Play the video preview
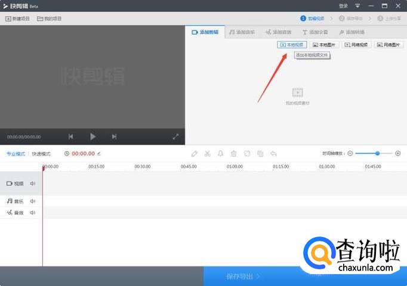The image size is (407, 286). pos(92,136)
